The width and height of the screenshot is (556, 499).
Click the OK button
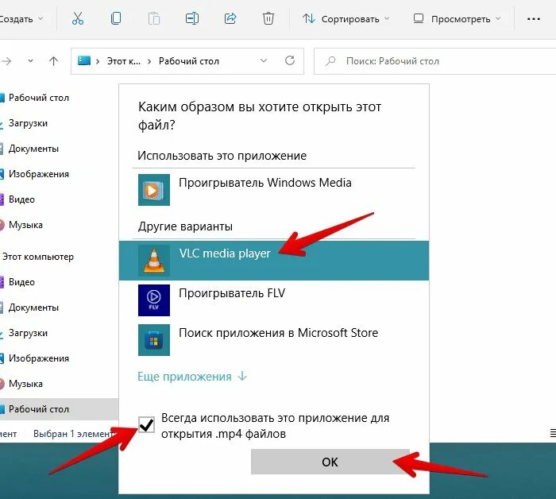coord(330,462)
